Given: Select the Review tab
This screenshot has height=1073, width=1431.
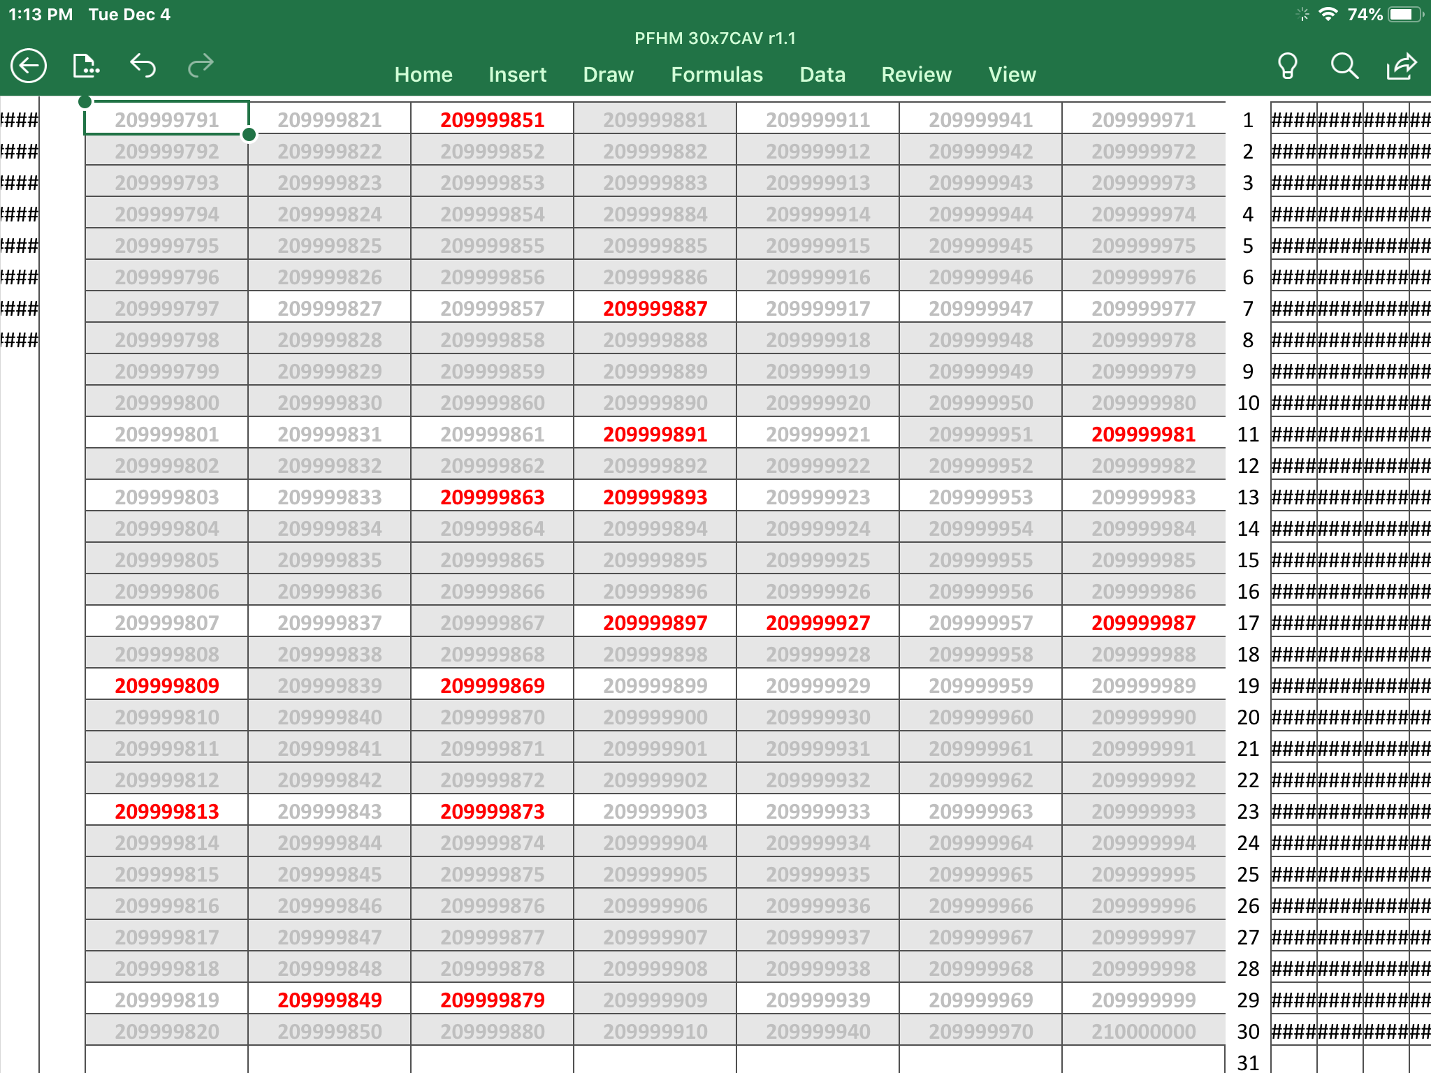Looking at the screenshot, I should (x=916, y=75).
